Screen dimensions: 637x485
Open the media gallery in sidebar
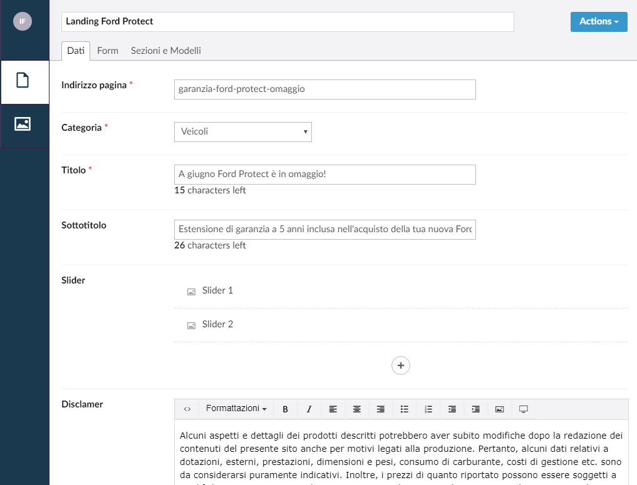coord(23,124)
